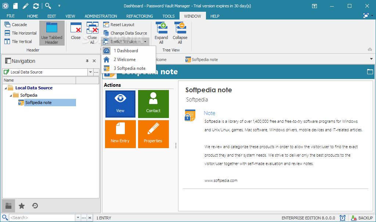This screenshot has height=222, width=376.
Task: Click the New Entry action tile
Action: [x=120, y=134]
